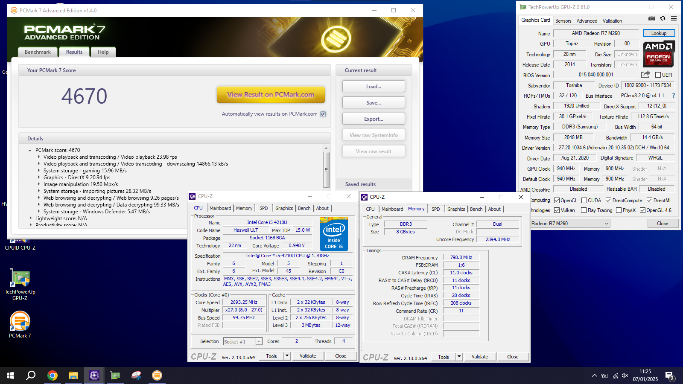Click Intel Core i5 logo in CPU-Z
This screenshot has width=683, height=384.
pyautogui.click(x=334, y=234)
